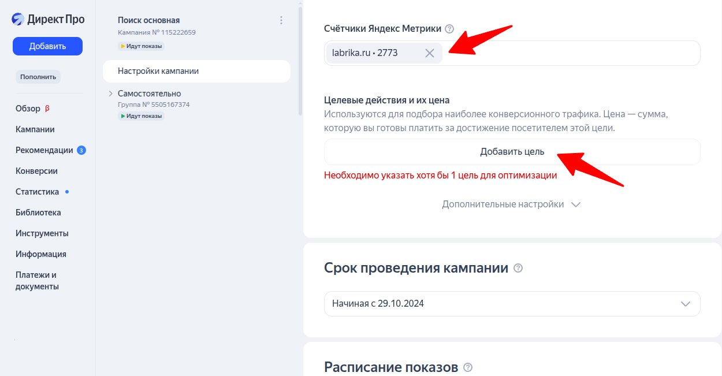Viewport: 722px width, 376px height.
Task: Open help icon next to Расписание показов
Action: point(468,367)
